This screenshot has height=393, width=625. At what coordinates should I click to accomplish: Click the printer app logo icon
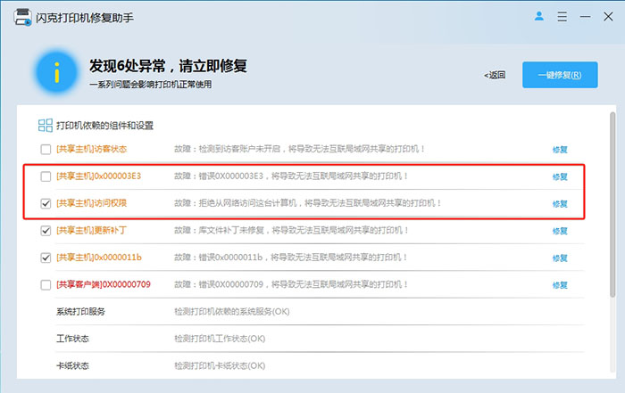point(18,18)
